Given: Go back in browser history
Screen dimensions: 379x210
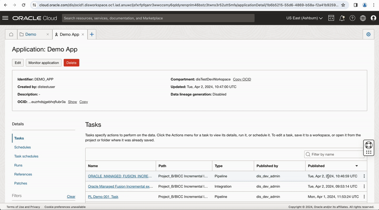Looking at the screenshot, I should (6, 5).
